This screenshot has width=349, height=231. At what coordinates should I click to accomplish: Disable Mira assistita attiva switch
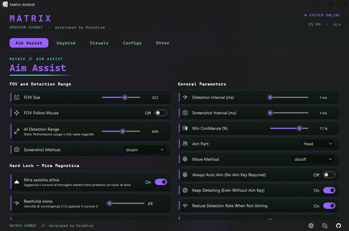[161, 182]
